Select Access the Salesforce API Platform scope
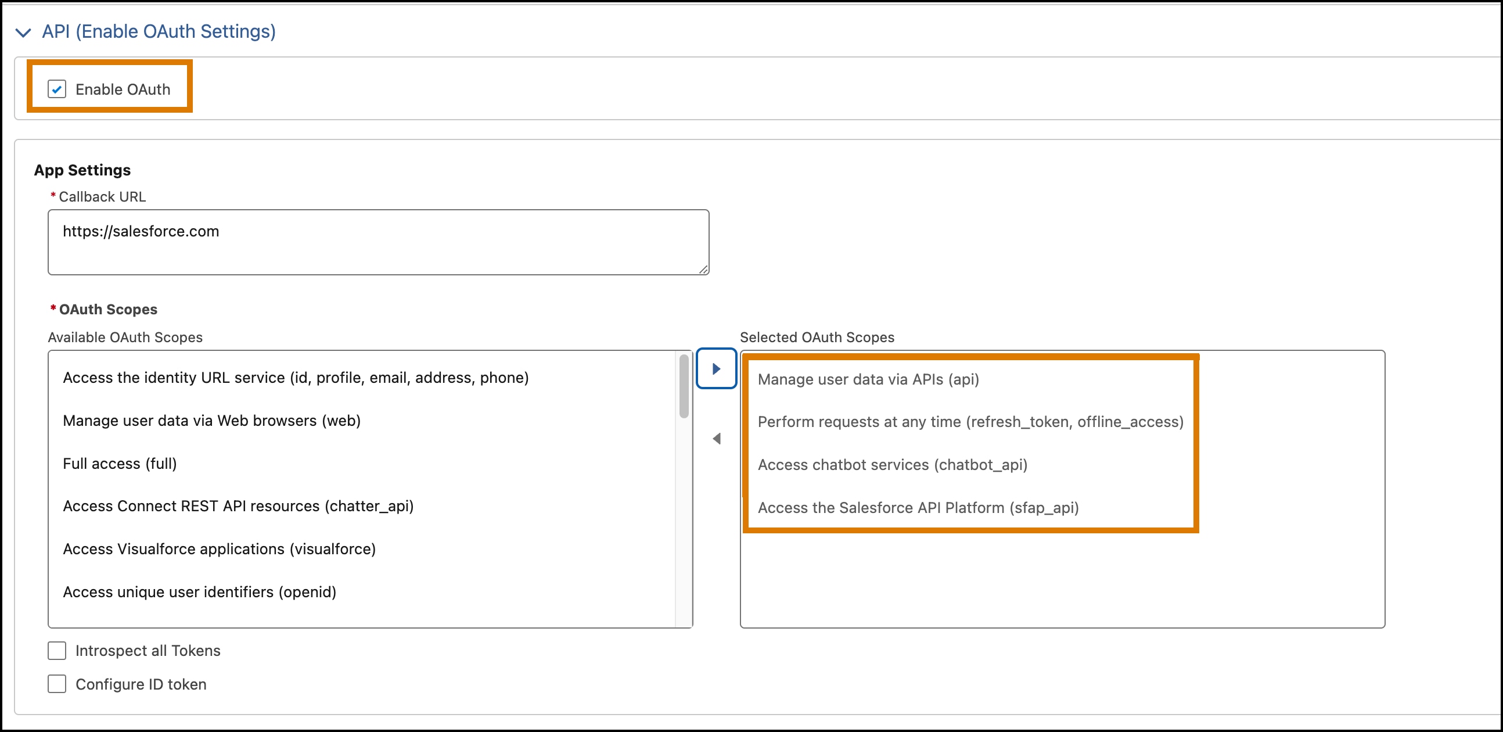This screenshot has height=732, width=1503. (918, 507)
